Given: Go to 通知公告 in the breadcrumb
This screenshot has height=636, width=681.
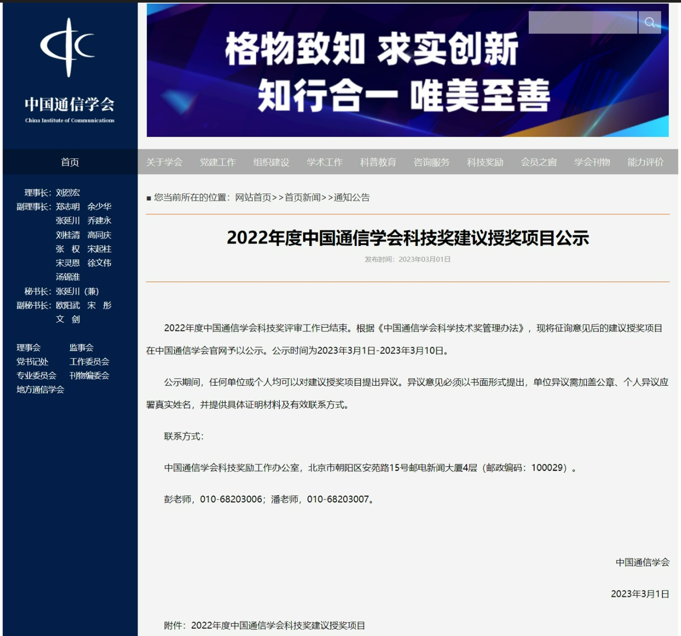Looking at the screenshot, I should click(352, 198).
